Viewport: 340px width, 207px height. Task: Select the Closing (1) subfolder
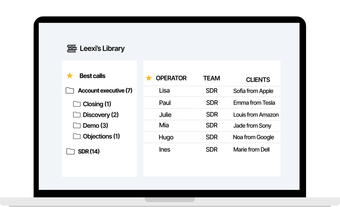[x=96, y=104]
